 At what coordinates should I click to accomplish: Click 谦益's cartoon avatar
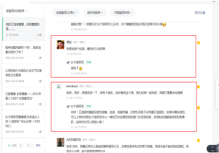61,44
